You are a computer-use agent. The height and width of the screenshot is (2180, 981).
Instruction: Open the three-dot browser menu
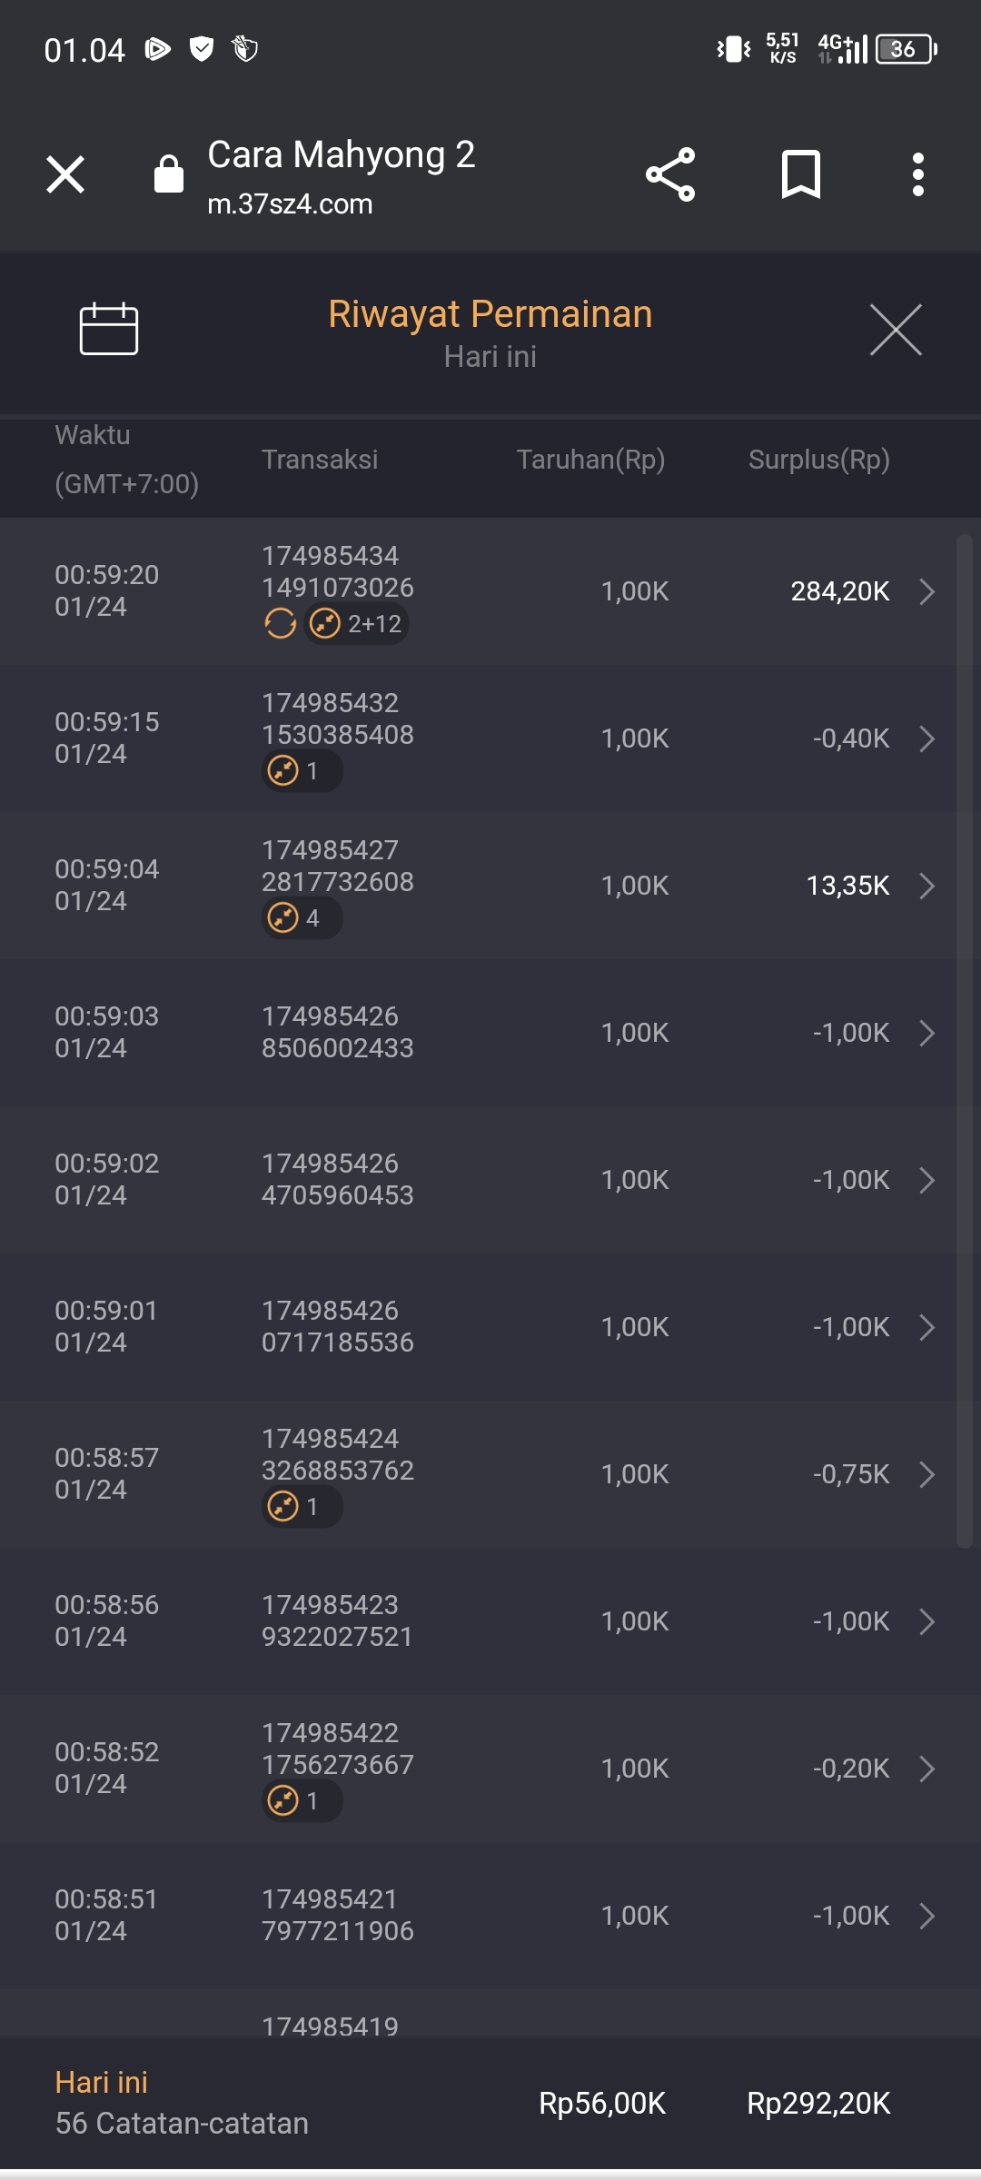coord(917,174)
